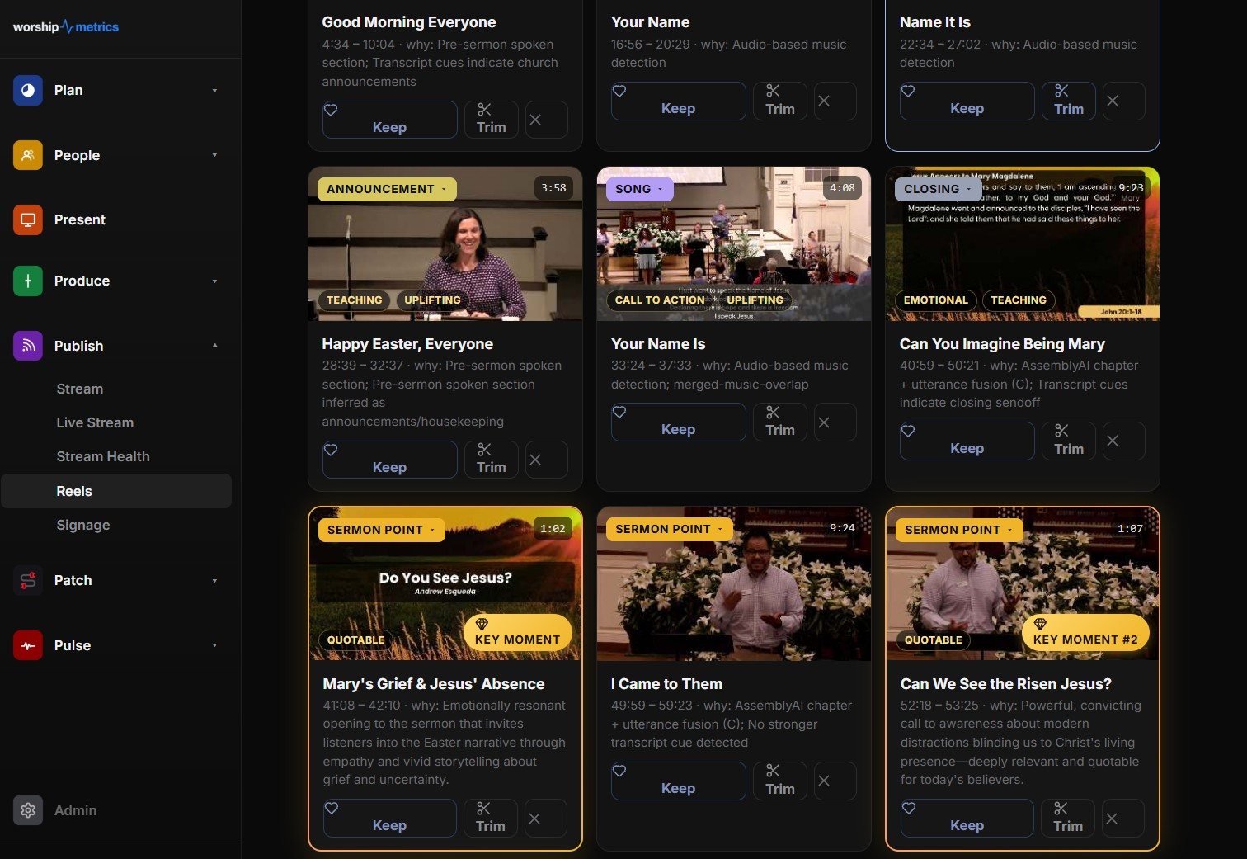Viewport: 1247px width, 859px height.
Task: Dismiss the Happy Easter, Everyone clip
Action: (546, 460)
